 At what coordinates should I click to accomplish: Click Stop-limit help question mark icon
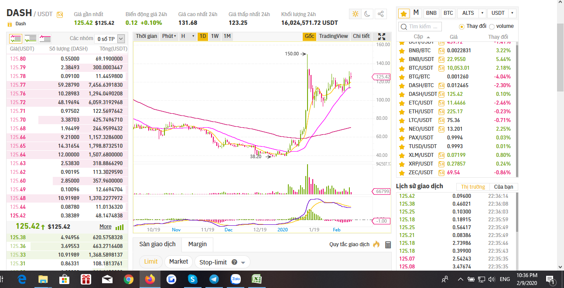pos(234,262)
